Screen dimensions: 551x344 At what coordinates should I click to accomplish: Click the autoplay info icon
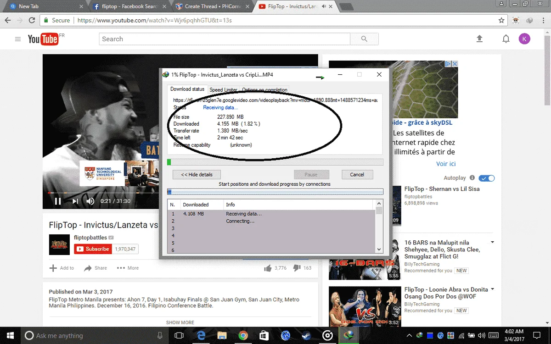pos(472,178)
